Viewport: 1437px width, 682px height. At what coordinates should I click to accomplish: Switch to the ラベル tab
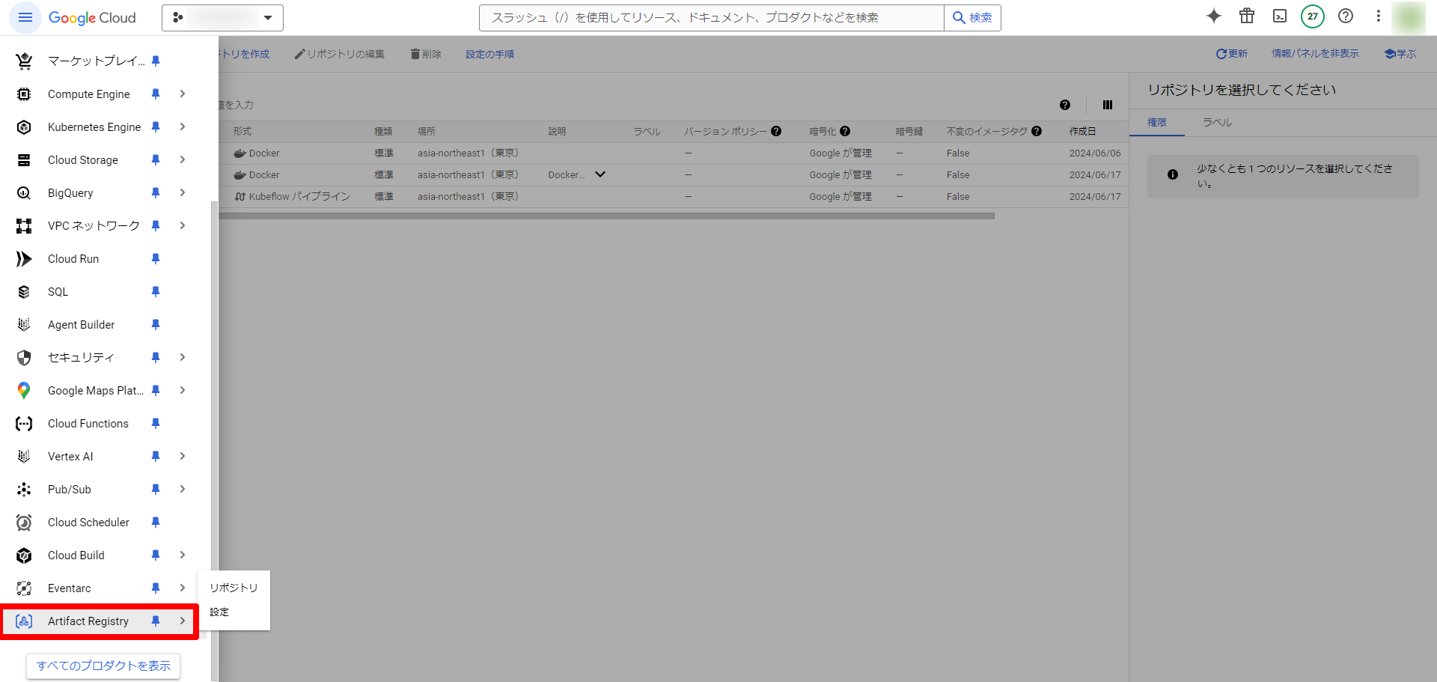coord(1217,123)
